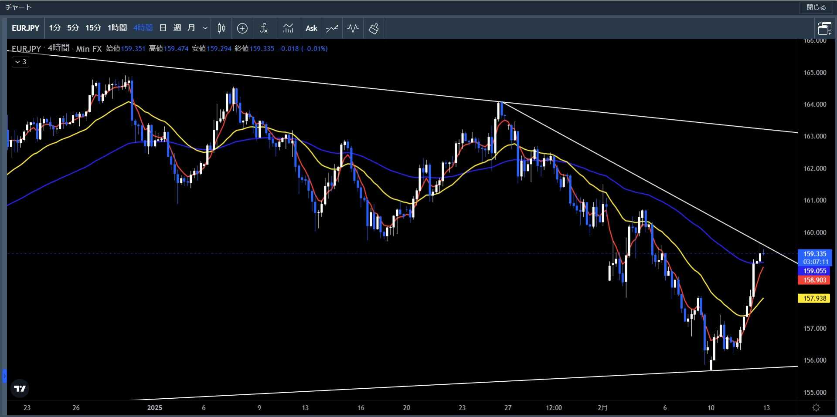
Task: Click the 155.000 price scale label
Action: pos(815,392)
